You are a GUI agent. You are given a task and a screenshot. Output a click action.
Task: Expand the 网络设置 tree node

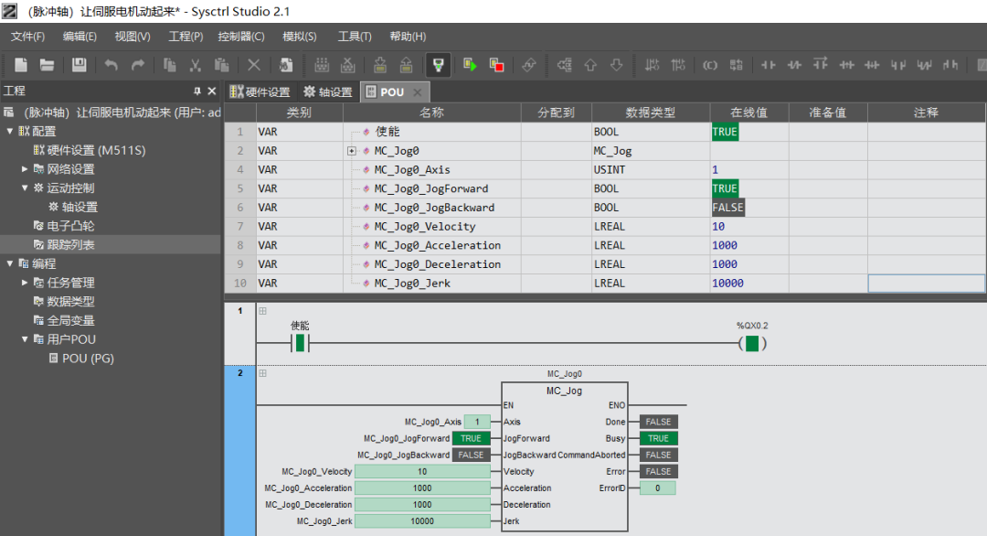coord(25,169)
